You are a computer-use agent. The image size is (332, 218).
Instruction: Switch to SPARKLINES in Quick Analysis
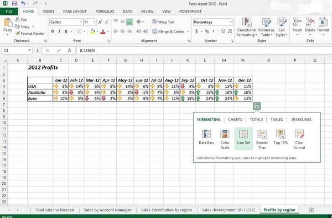301,119
